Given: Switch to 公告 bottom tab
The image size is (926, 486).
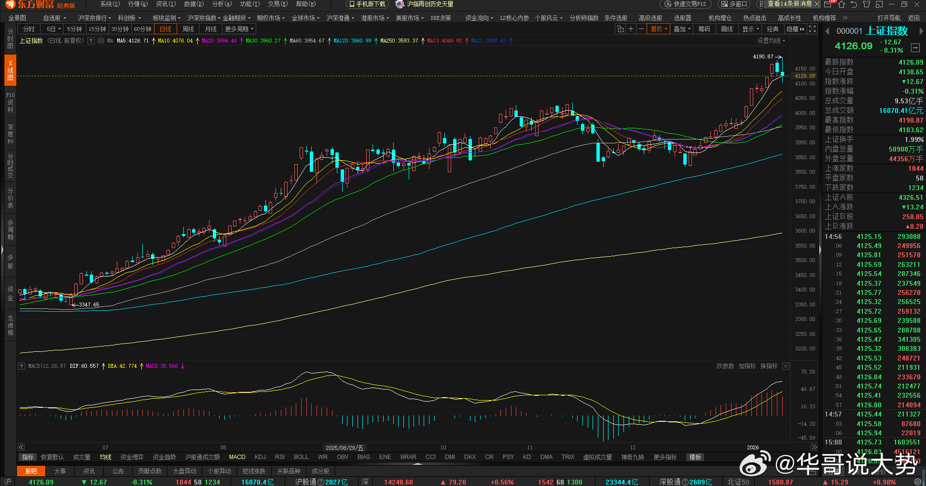Looking at the screenshot, I should [x=118, y=471].
